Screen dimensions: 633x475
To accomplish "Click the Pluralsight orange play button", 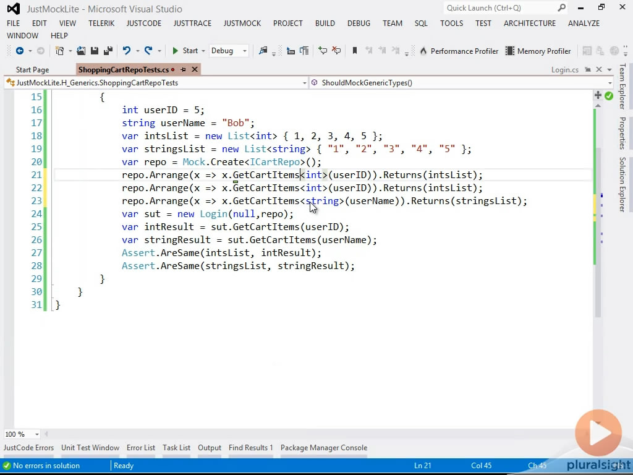I will pyautogui.click(x=598, y=433).
